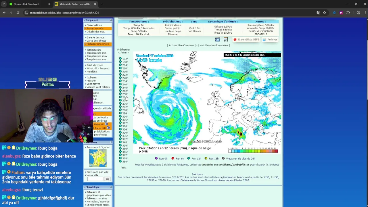Screen dimensions: 368x207
Task: Select 300h forecast step radio
Action: (x=120, y=116)
